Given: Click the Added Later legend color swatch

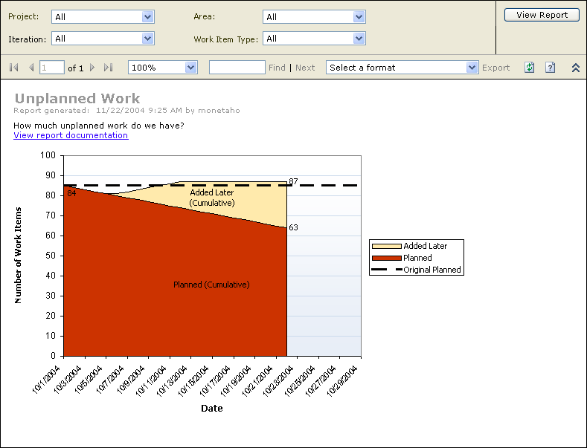Looking at the screenshot, I should coord(386,246).
